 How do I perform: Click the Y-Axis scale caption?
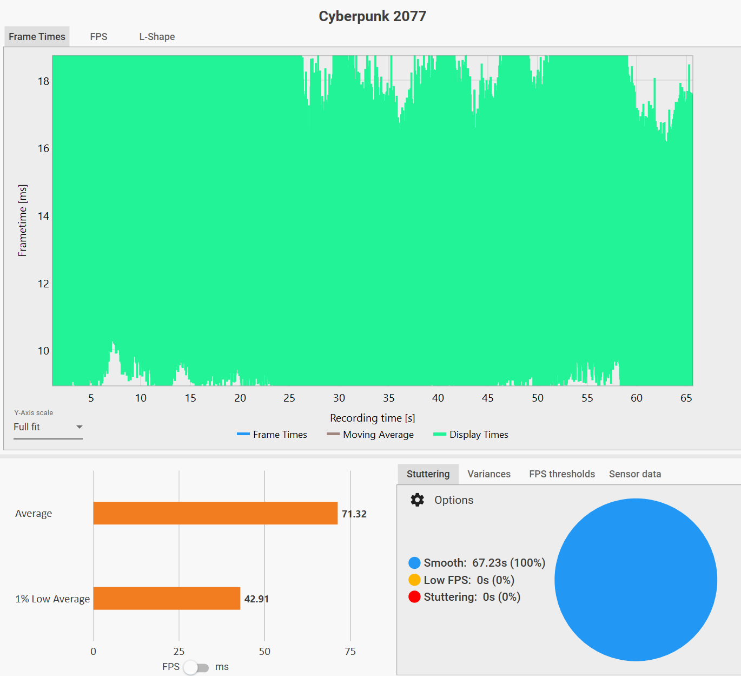34,412
